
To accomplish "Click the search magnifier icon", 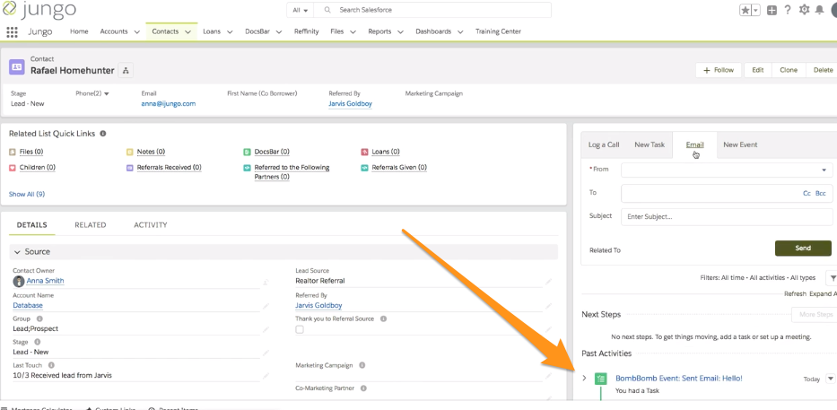I will [327, 10].
